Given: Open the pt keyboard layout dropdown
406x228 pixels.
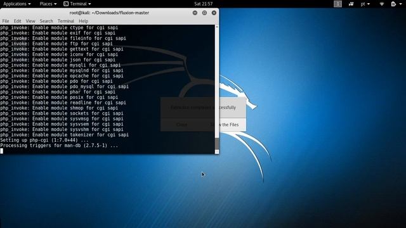Looking at the screenshot, I should (365, 4).
